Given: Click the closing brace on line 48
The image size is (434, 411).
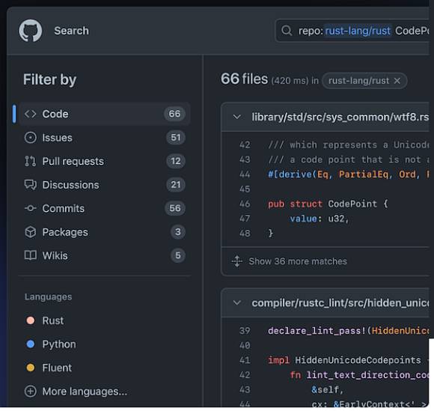Looking at the screenshot, I should pos(271,234).
